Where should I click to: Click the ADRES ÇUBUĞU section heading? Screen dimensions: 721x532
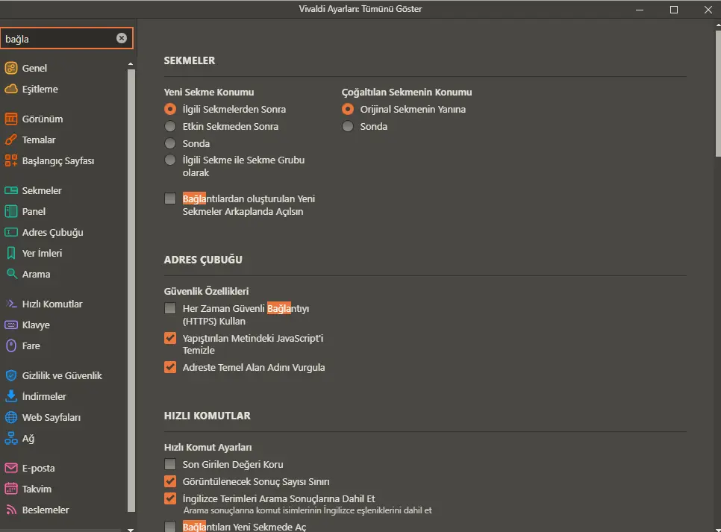(203, 260)
